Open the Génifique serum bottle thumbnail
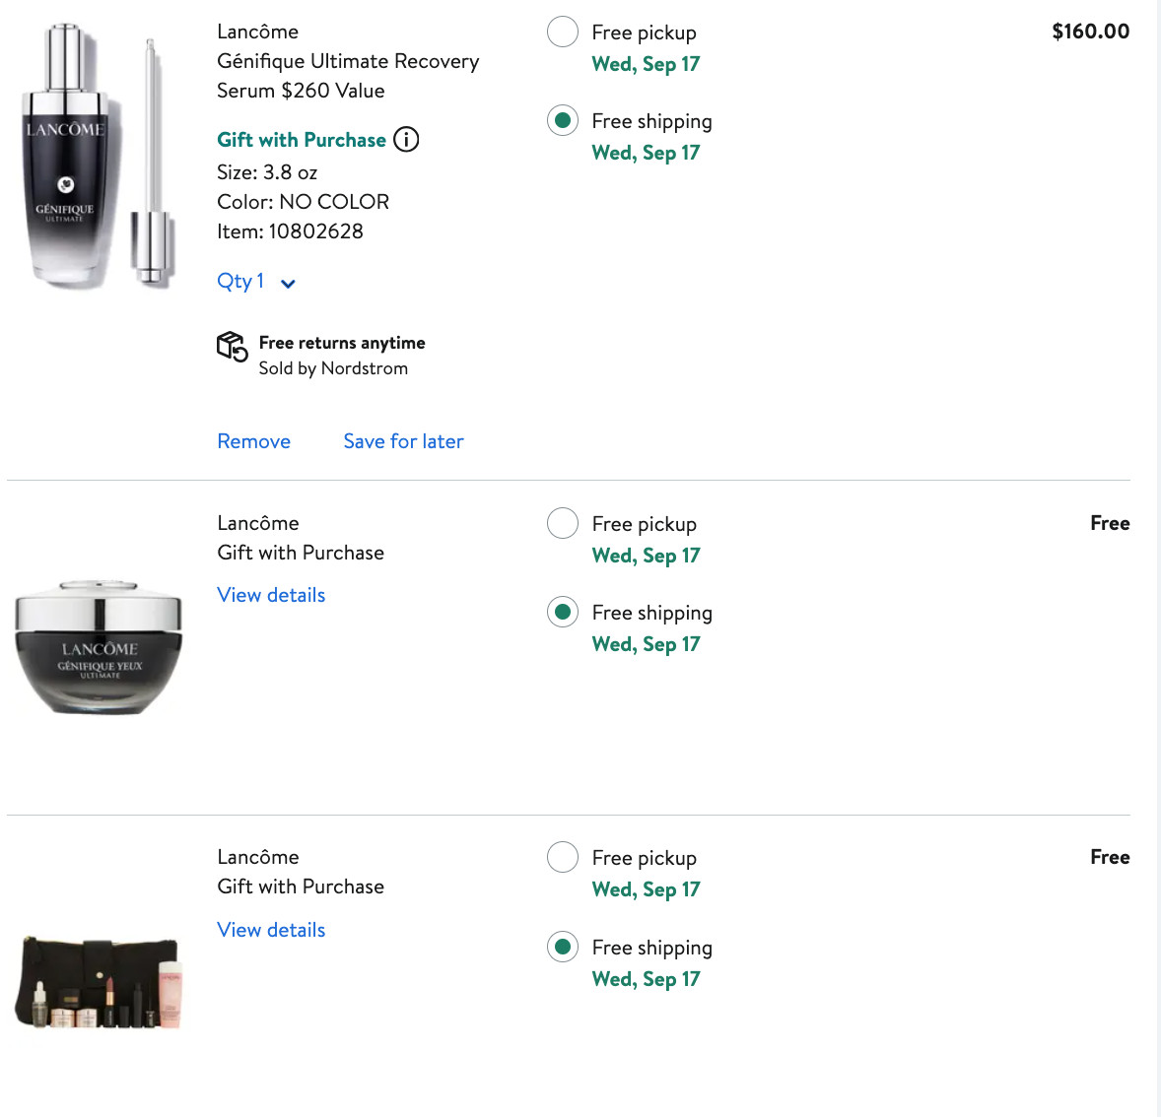1161x1117 pixels. [x=97, y=158]
